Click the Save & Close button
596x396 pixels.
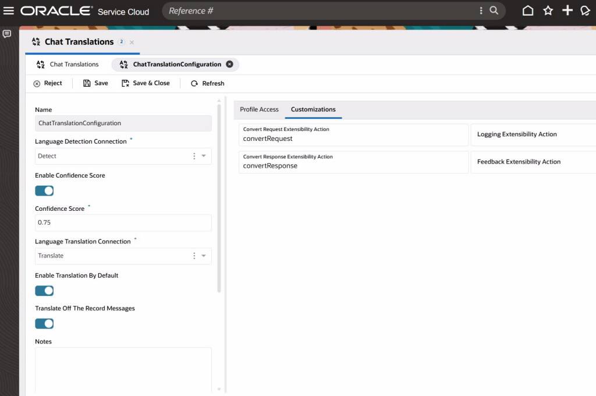(x=146, y=83)
